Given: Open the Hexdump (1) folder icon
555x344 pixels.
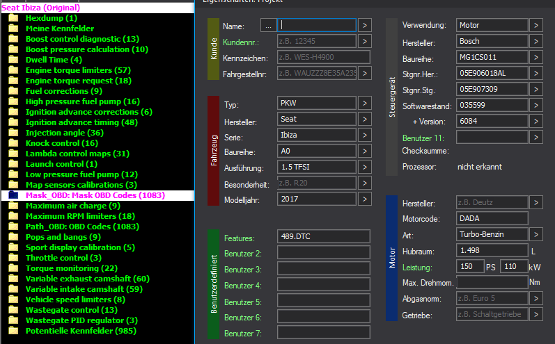Looking at the screenshot, I should tap(13, 18).
